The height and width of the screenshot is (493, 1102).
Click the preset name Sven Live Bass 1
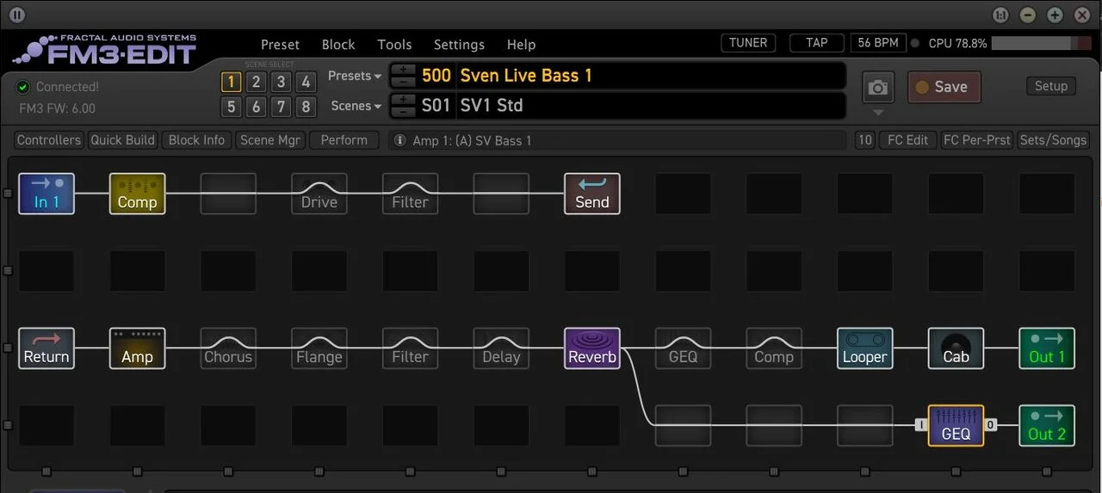point(526,76)
